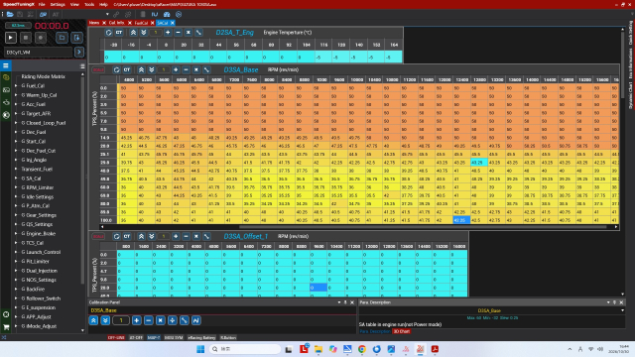Click the plus icon in D3SA_Offset_1 toolbar
The image size is (635, 357).
pos(176,236)
